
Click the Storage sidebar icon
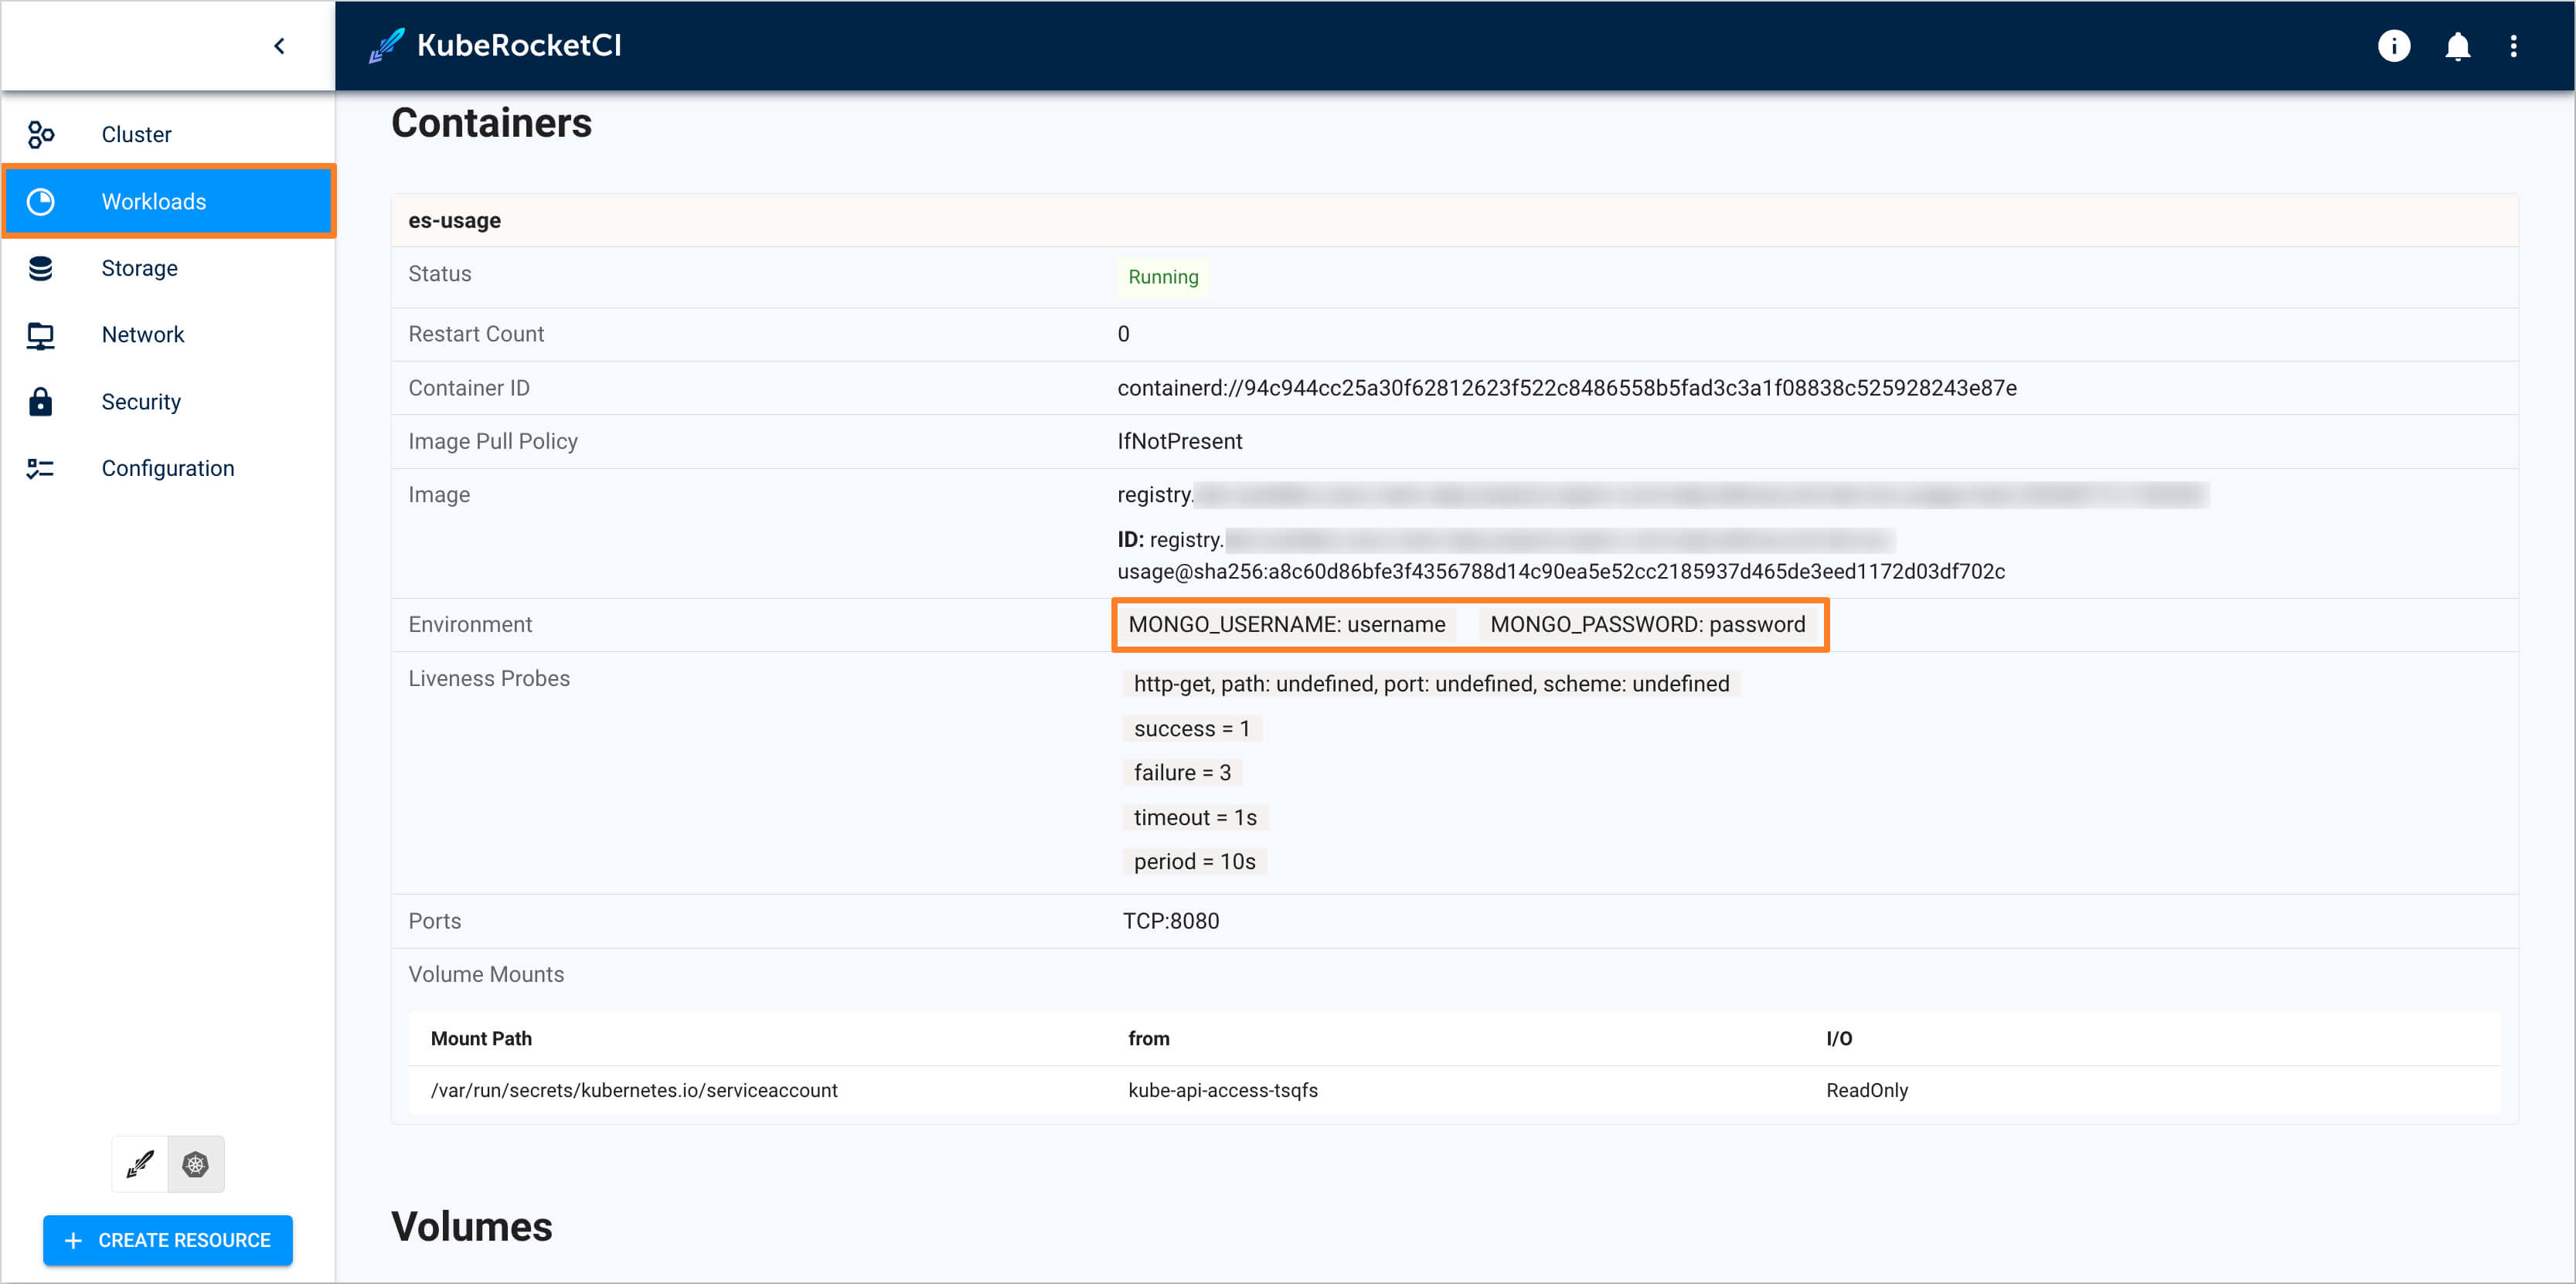pos(39,267)
